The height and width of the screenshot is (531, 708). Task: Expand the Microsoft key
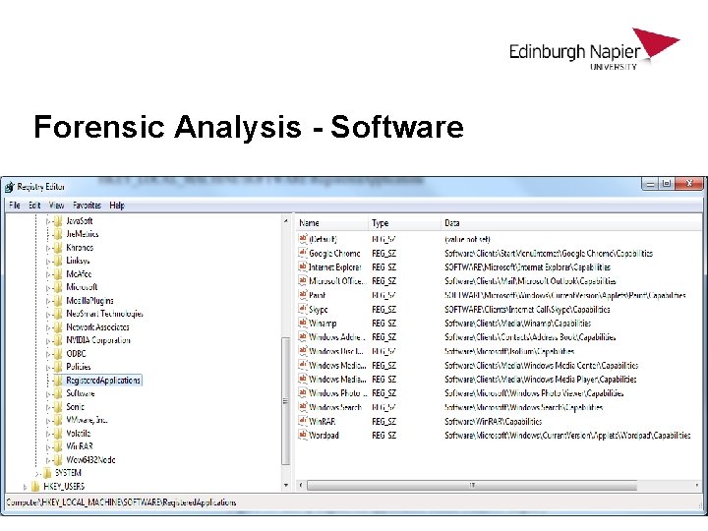[x=48, y=287]
